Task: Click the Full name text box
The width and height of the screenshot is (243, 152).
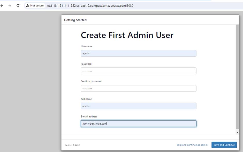Action: click(138, 106)
